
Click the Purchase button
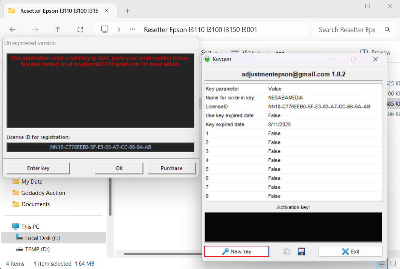click(x=171, y=168)
